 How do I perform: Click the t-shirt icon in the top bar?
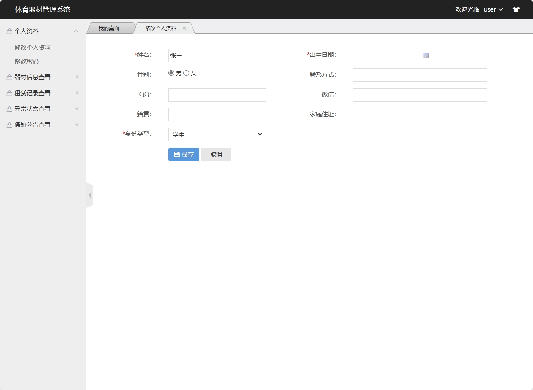516,9
